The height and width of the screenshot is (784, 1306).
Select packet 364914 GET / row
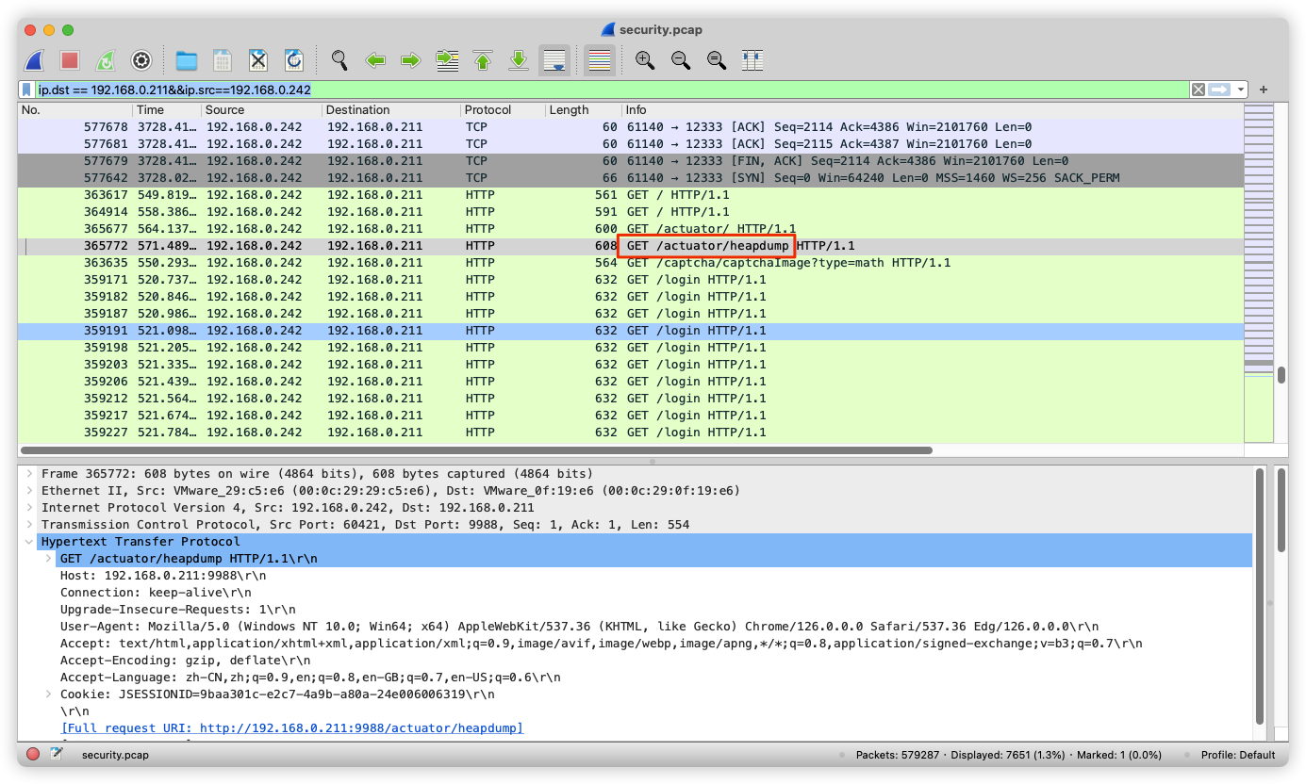[630, 212]
